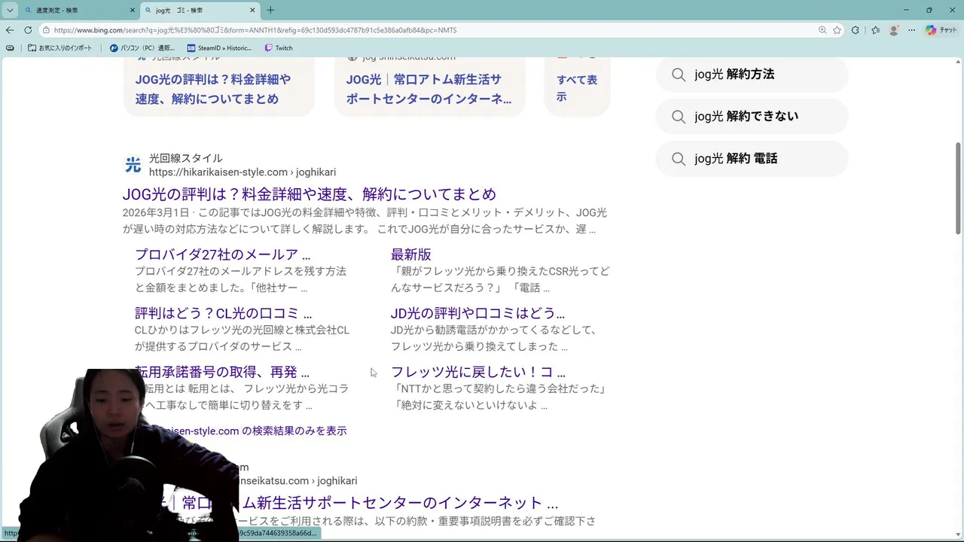Open the tab search dropdown arrow

point(10,11)
